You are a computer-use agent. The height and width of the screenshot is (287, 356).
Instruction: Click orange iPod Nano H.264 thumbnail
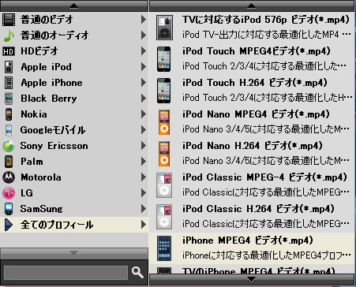[164, 154]
